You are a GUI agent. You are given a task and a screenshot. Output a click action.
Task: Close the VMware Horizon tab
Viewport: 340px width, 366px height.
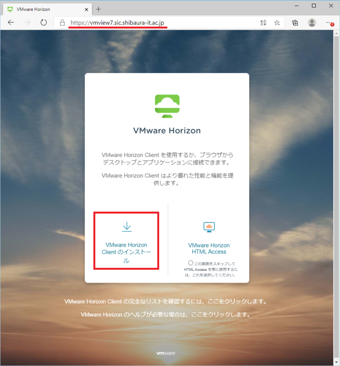click(x=86, y=10)
